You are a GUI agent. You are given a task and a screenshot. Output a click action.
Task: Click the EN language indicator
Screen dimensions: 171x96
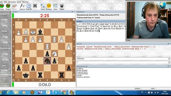click(x=142, y=92)
